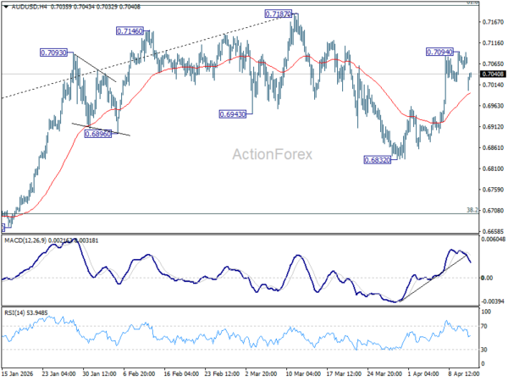508x381 pixels.
Task: Select the 0.71460 price label
Action: 130,31
